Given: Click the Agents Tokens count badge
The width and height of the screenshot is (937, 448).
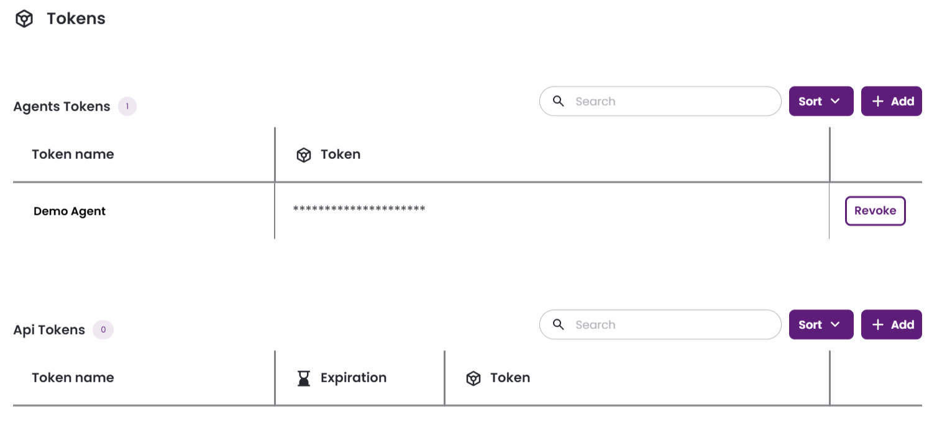Looking at the screenshot, I should [x=127, y=107].
